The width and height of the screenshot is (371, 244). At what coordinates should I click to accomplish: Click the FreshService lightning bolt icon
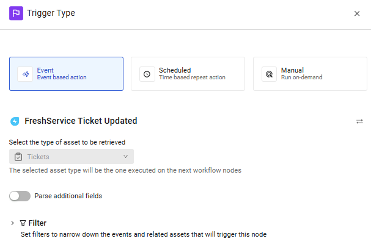click(x=15, y=121)
